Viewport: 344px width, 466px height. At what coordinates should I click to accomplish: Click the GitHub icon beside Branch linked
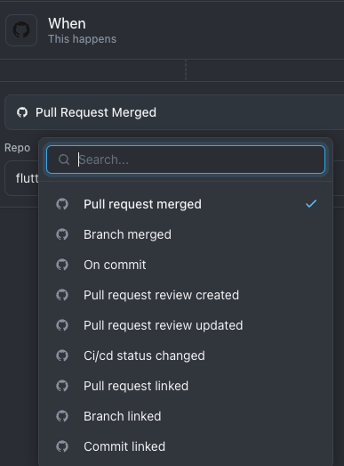(62, 416)
